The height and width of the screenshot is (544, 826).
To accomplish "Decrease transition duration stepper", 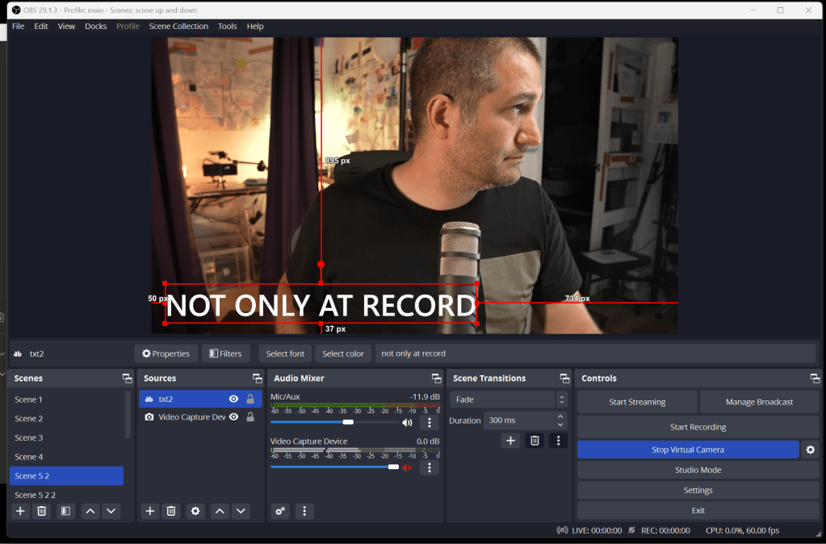I will point(560,425).
